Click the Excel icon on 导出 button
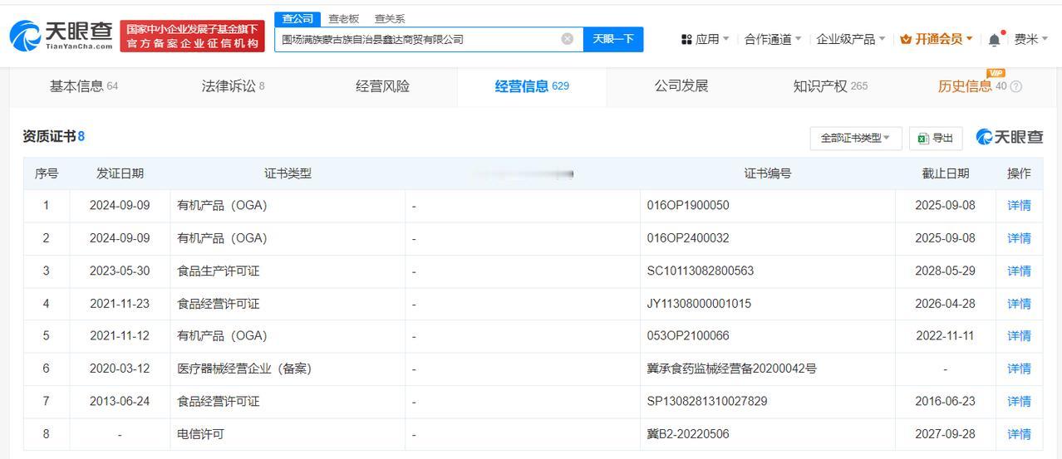Image resolution: width=1062 pixels, height=459 pixels. pos(922,139)
